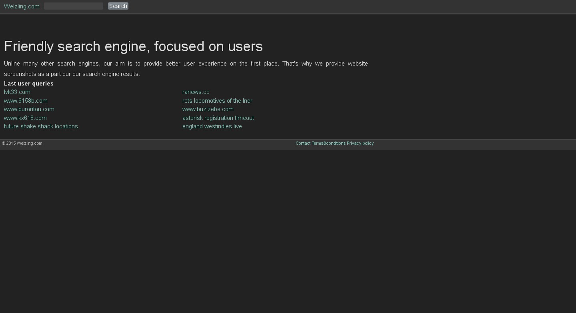
Task: Open 'future shake shack locations' query
Action: tap(41, 126)
